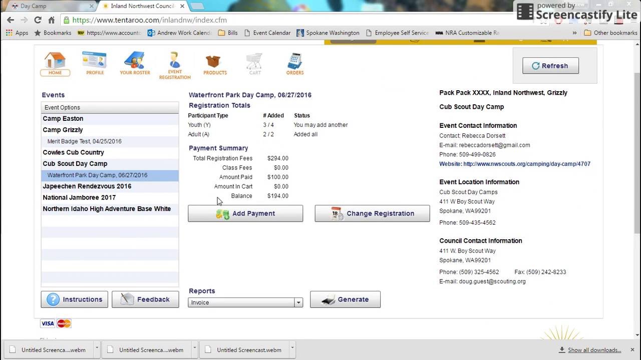
Task: Open the Instructions button
Action: pos(74,299)
